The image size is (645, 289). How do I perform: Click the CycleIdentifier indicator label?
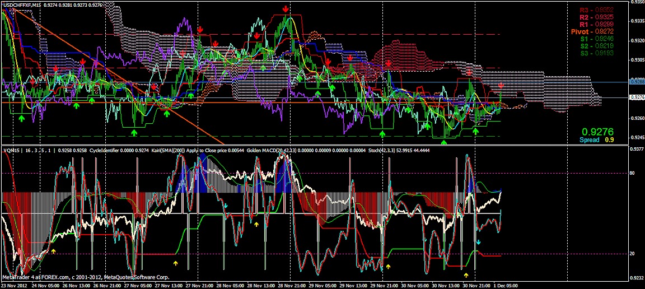pos(104,151)
